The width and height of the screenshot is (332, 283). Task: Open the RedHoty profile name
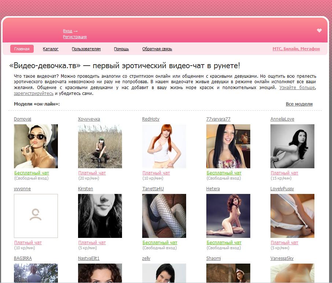[151, 119]
